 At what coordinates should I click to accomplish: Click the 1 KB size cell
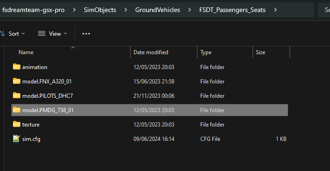pyautogui.click(x=281, y=139)
